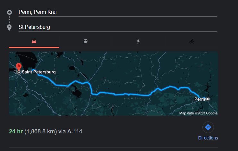238x151 pixels.
Task: Click the green '24 hr' travel time
Action: point(16,131)
